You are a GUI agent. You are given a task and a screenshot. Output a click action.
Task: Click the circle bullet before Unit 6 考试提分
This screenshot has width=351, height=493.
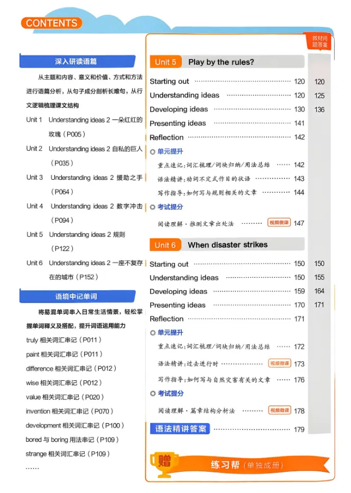pos(153,394)
